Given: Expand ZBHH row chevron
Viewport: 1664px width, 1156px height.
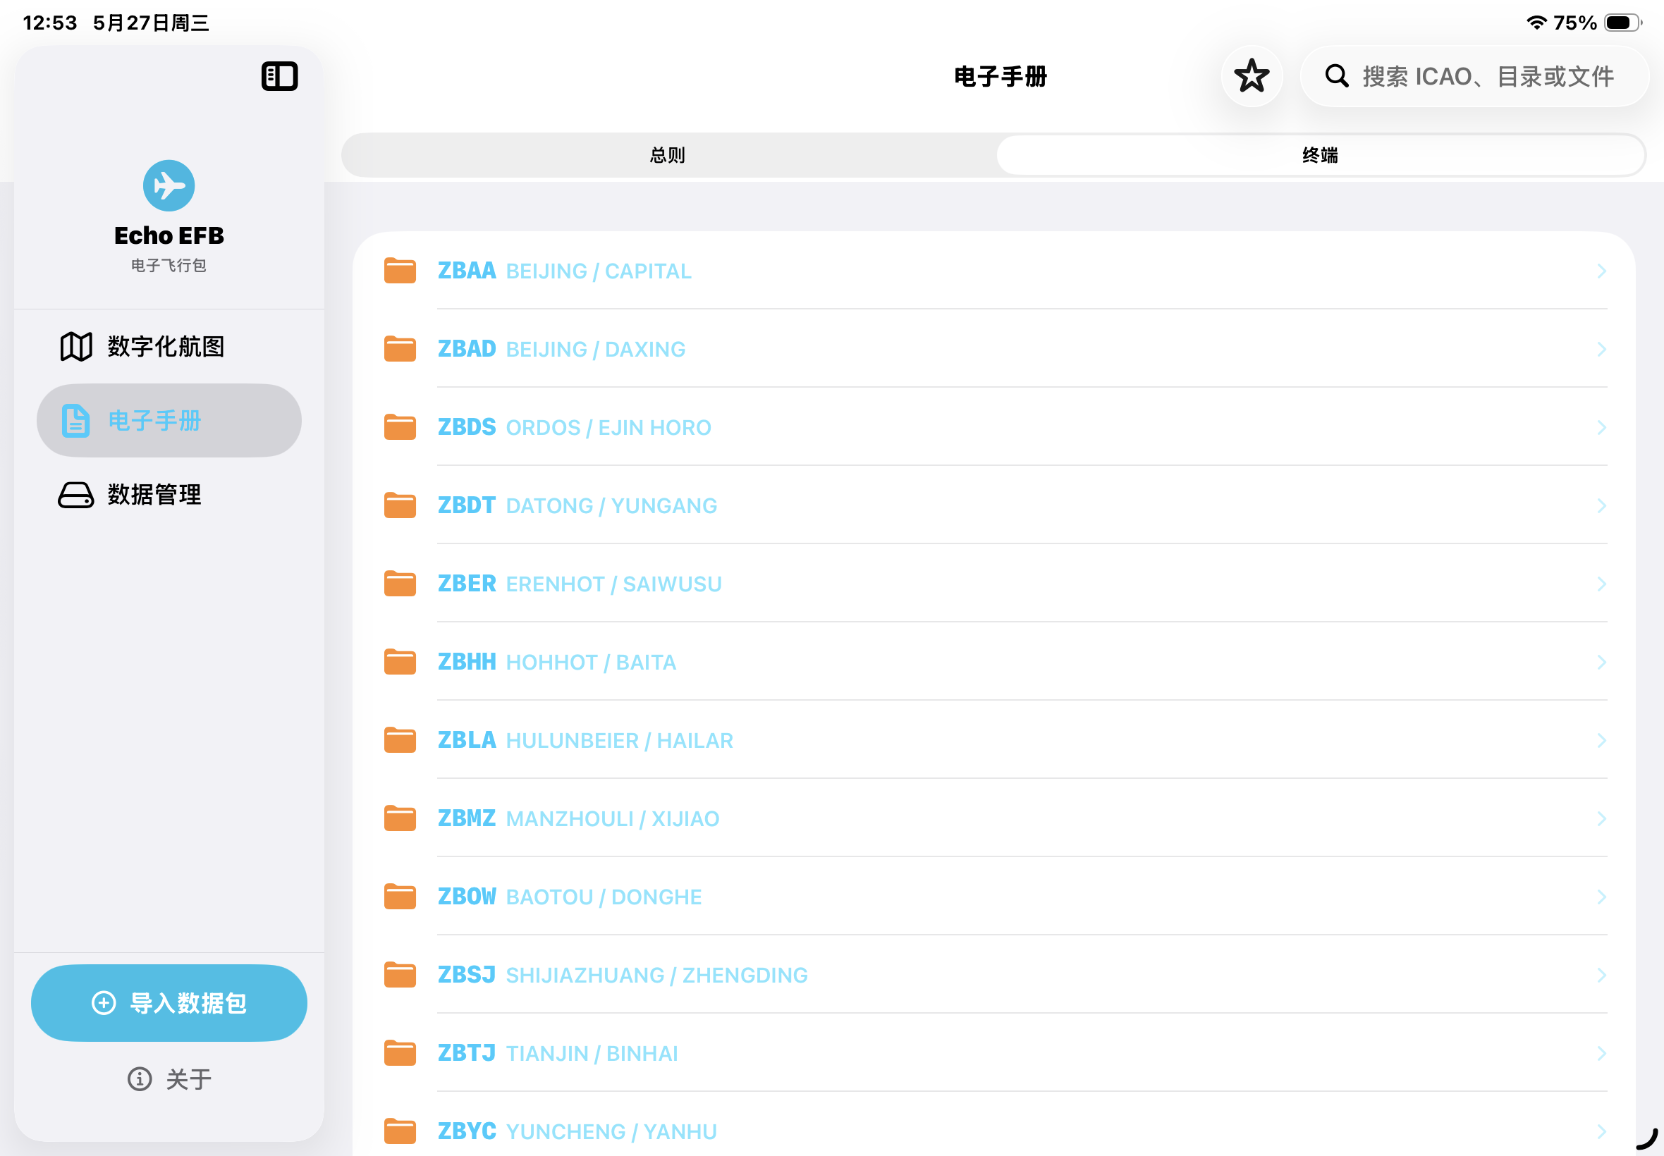Looking at the screenshot, I should coord(1602,662).
